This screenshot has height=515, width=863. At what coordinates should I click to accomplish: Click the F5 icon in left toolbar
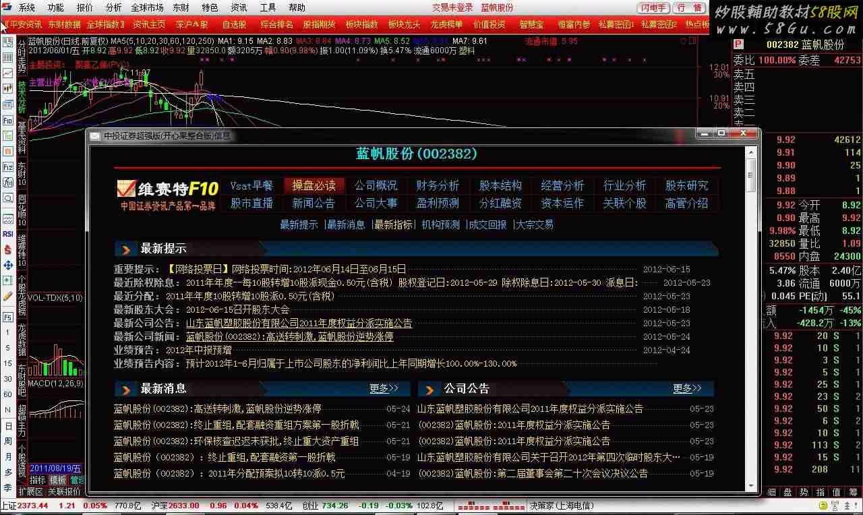click(8, 317)
